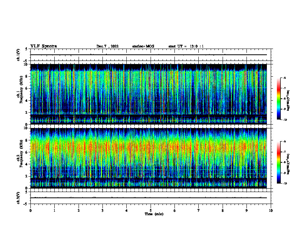The height and width of the screenshot is (236, 305).
Task: Click time axis tick label "9"
Action: (x=246, y=211)
